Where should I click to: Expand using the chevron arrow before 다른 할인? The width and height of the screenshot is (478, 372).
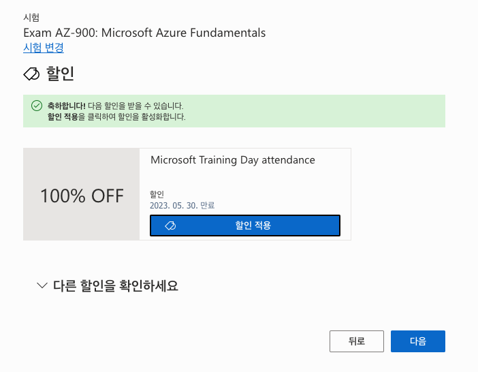(42, 285)
